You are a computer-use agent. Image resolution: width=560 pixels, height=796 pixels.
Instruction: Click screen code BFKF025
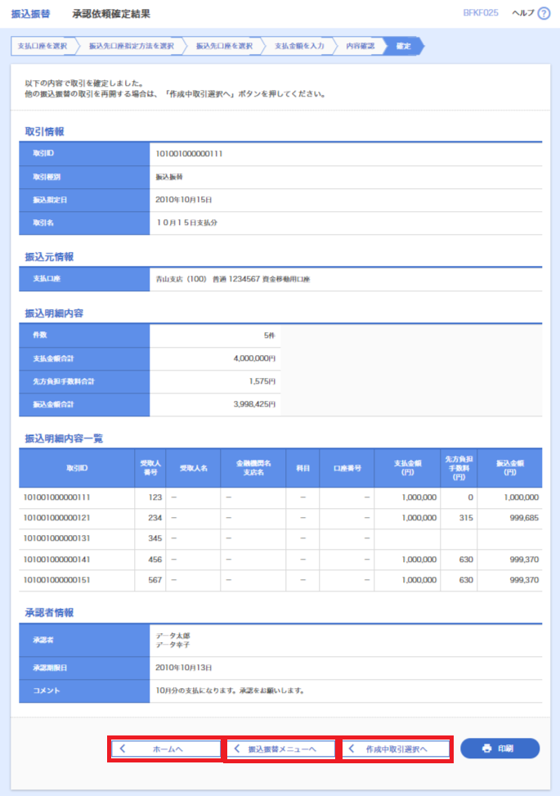[481, 13]
